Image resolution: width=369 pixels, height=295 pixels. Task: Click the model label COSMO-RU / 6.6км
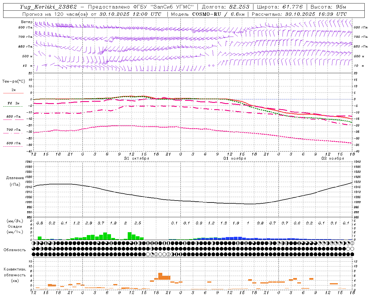click(x=219, y=14)
